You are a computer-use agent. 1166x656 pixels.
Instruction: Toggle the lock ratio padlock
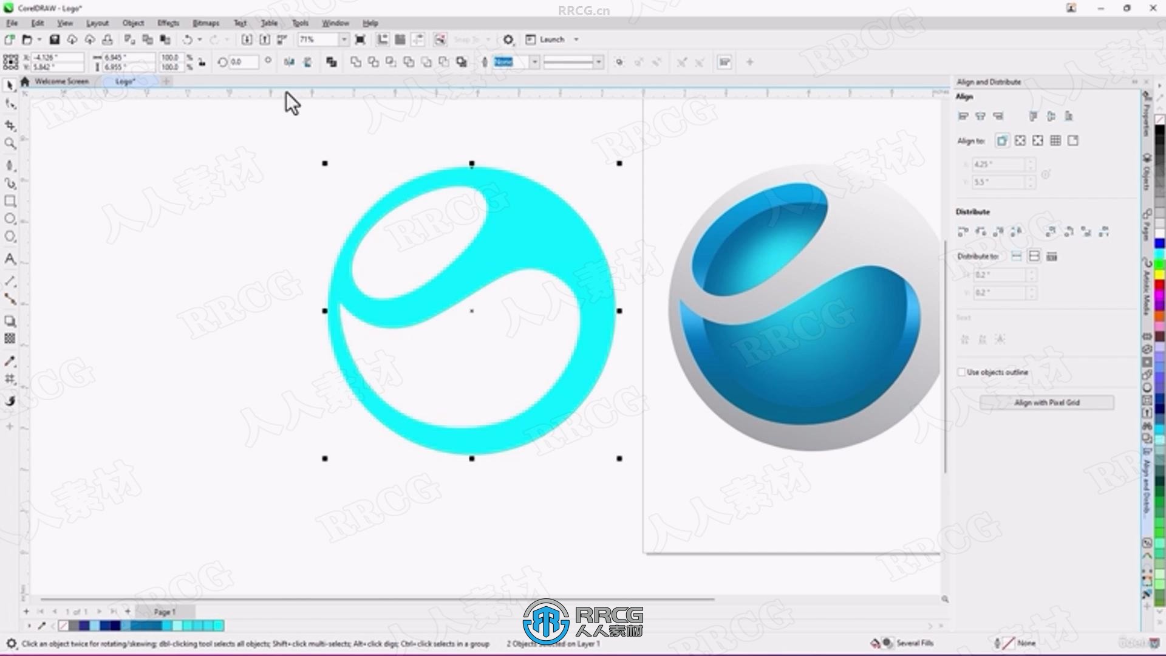pyautogui.click(x=202, y=62)
